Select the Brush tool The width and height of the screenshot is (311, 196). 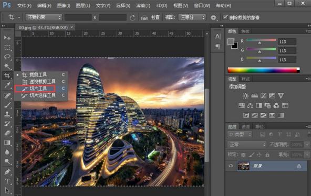(7, 105)
